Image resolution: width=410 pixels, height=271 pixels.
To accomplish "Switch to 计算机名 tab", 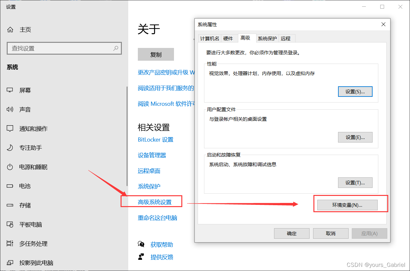I will click(x=210, y=38).
